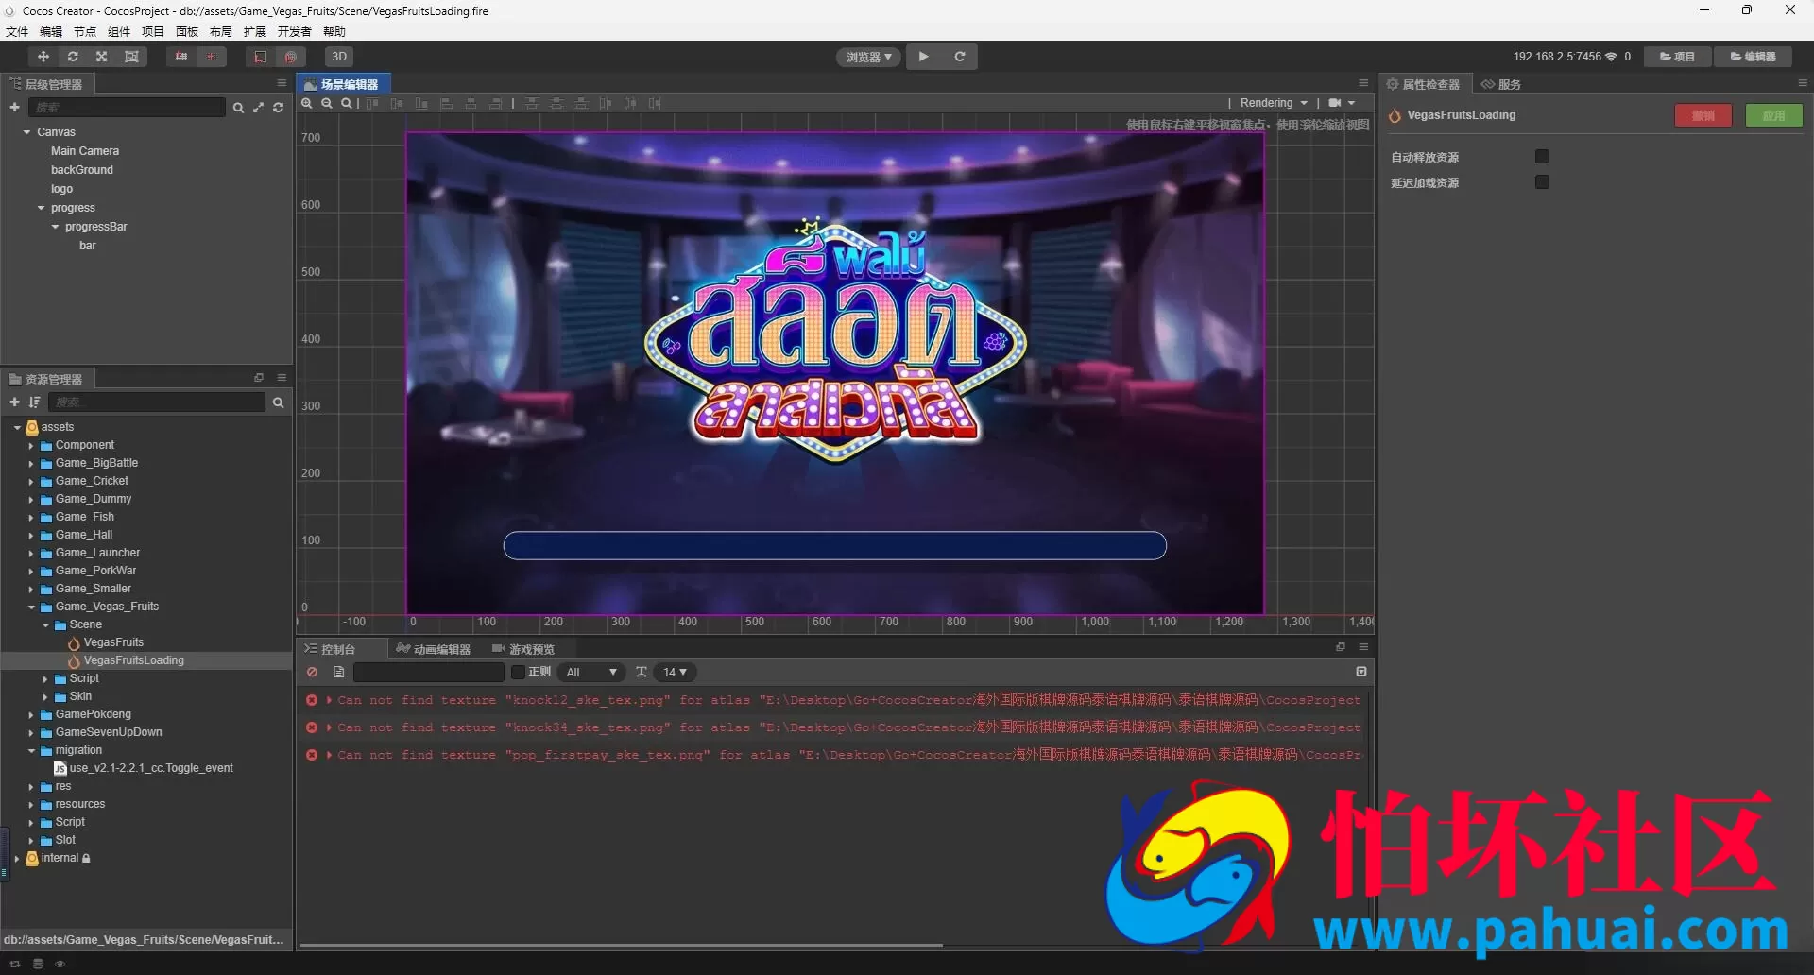Expand the knock12_ske_tex.png error entry
This screenshot has width=1814, height=975.
329,700
